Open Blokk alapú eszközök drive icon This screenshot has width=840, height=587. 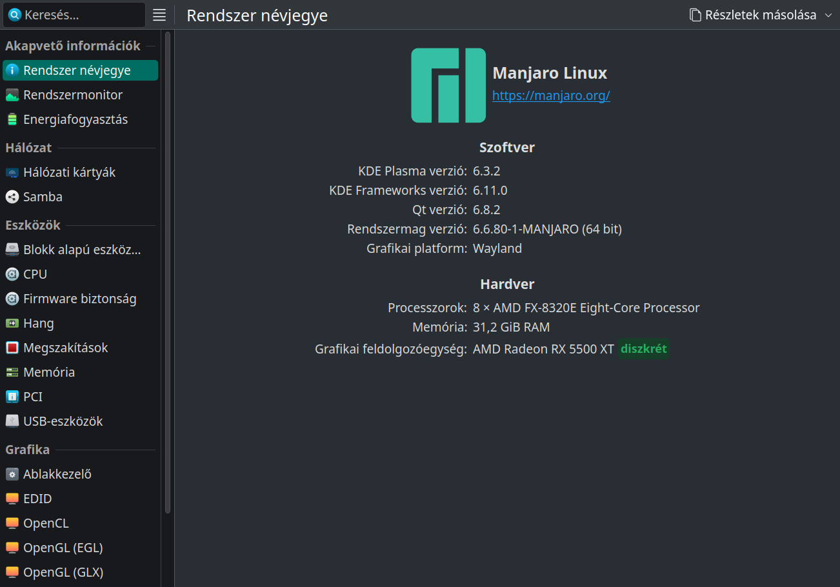point(12,250)
